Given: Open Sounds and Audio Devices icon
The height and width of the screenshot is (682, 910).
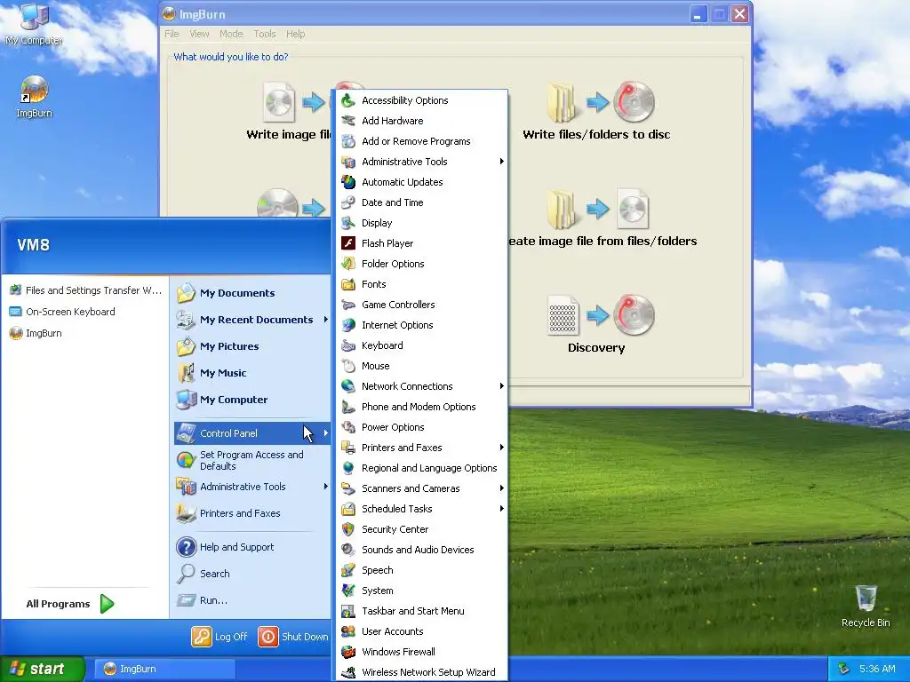Looking at the screenshot, I should [x=348, y=549].
